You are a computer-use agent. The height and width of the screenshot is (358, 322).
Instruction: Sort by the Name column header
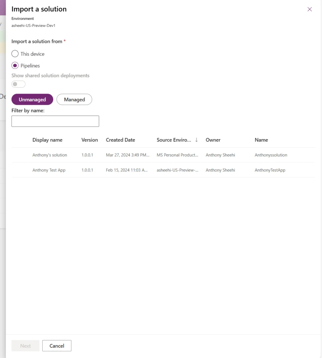(x=261, y=140)
